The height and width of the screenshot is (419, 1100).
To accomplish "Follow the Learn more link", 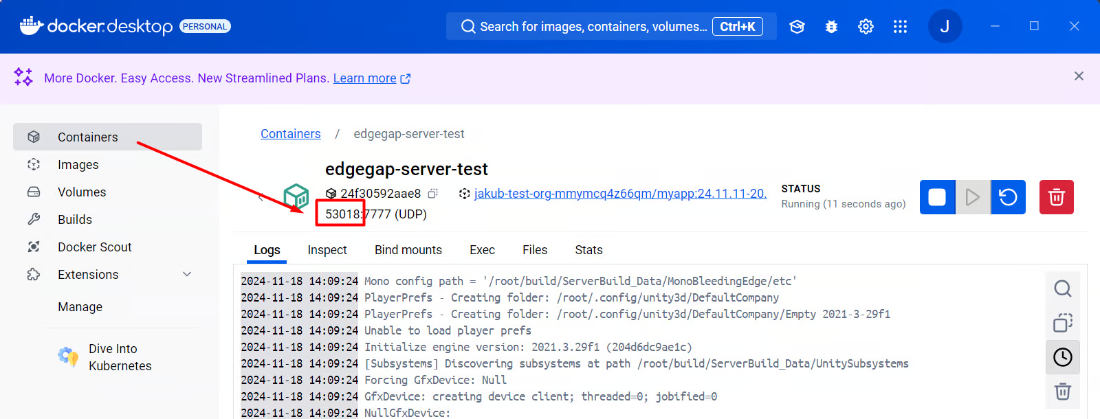I will click(372, 78).
